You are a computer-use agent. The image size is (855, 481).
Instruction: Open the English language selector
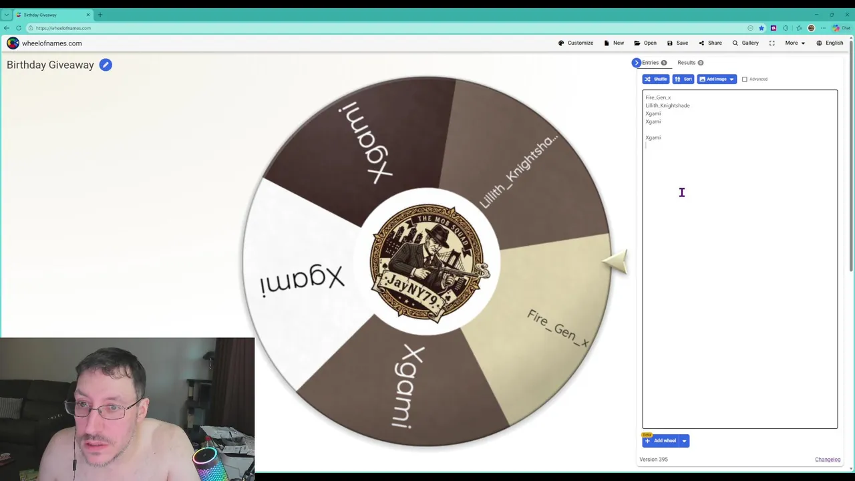(830, 43)
